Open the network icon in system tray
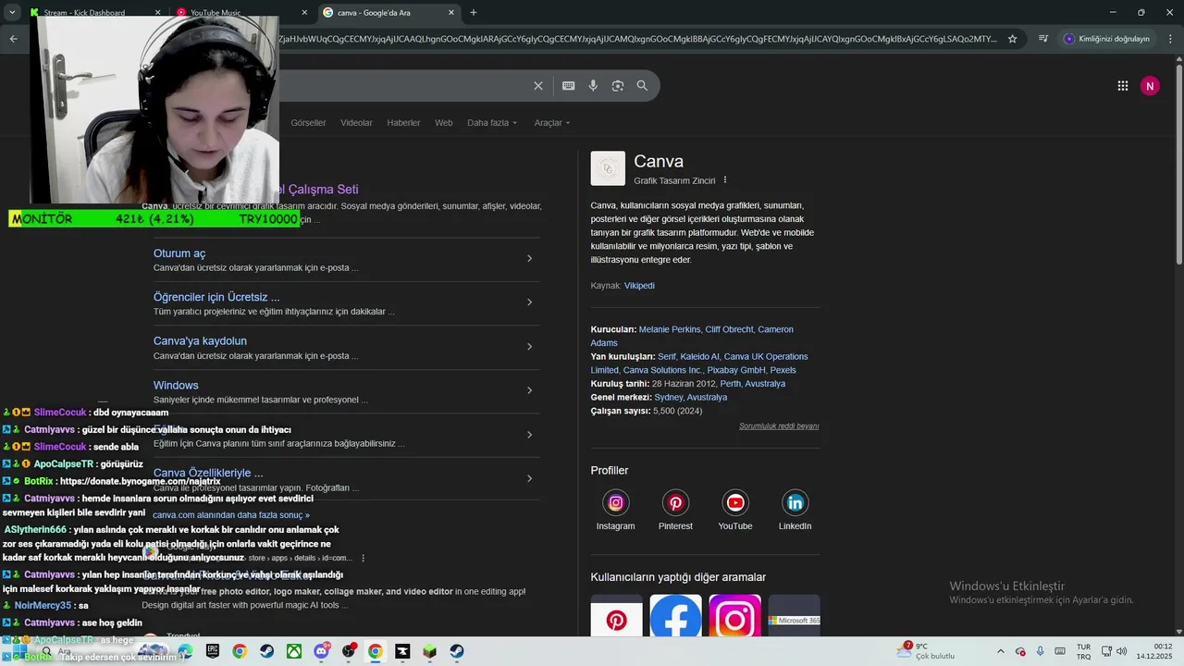This screenshot has width=1184, height=666. (x=1107, y=651)
